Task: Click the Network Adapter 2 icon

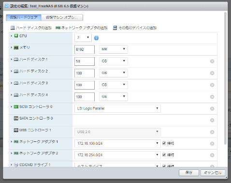Action: [x=16, y=153]
